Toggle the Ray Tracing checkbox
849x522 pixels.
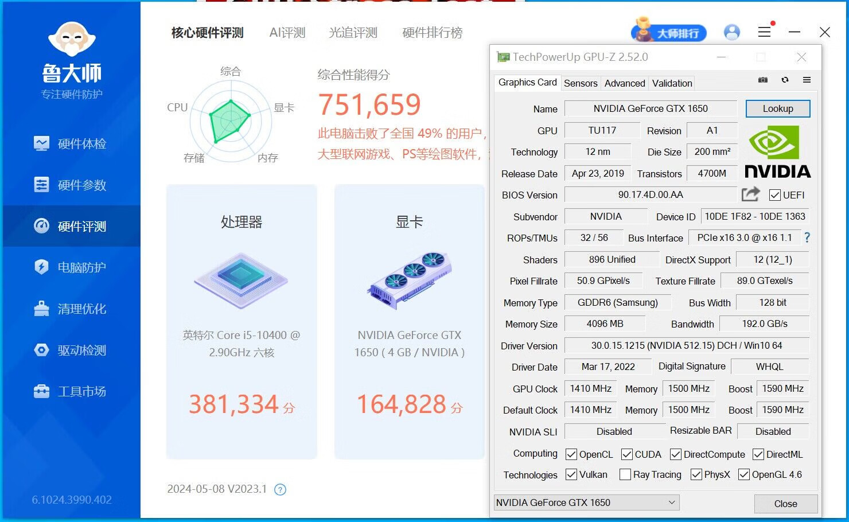625,474
